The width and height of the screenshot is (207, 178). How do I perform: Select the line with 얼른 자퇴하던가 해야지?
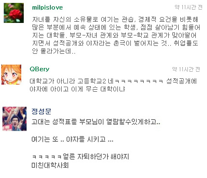[x=80, y=156]
